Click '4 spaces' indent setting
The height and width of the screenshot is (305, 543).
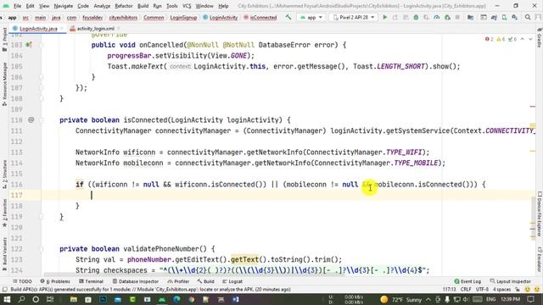(x=501, y=290)
